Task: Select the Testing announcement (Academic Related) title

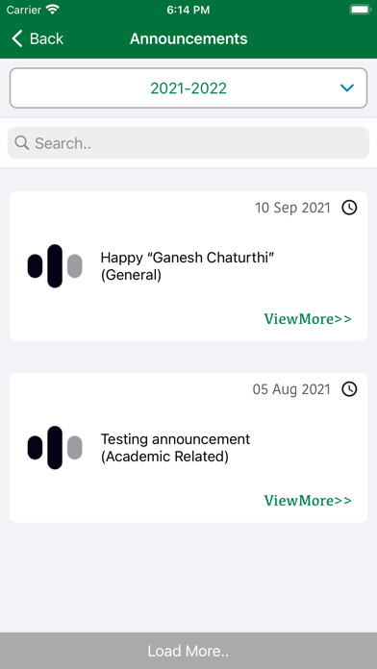Action: tap(175, 448)
